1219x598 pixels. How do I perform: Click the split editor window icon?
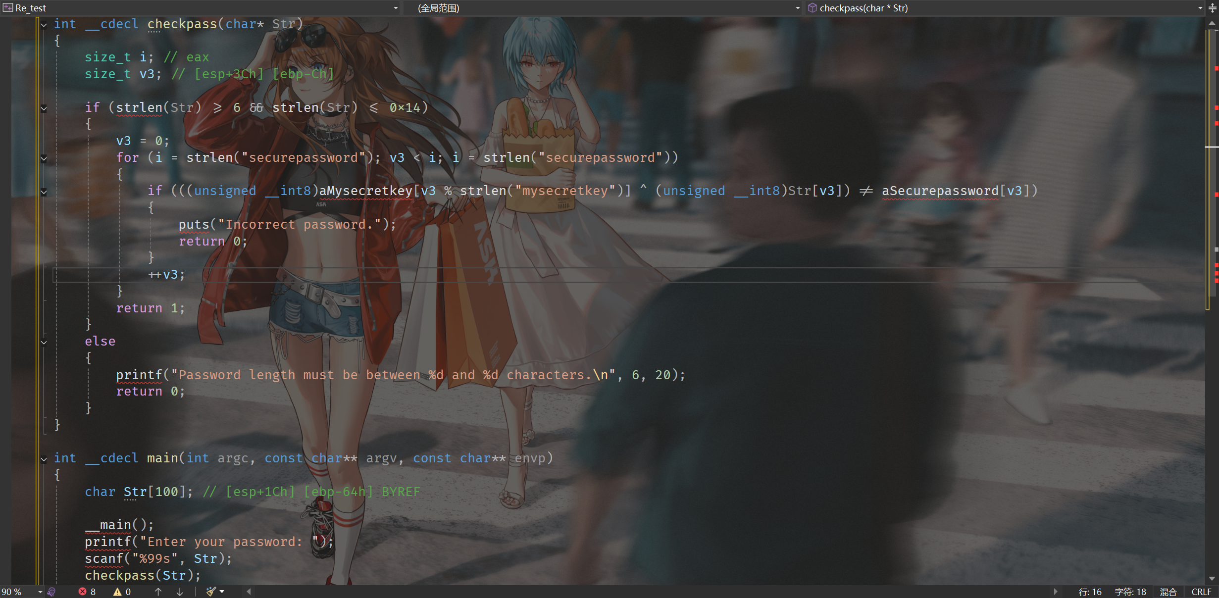pyautogui.click(x=1212, y=8)
